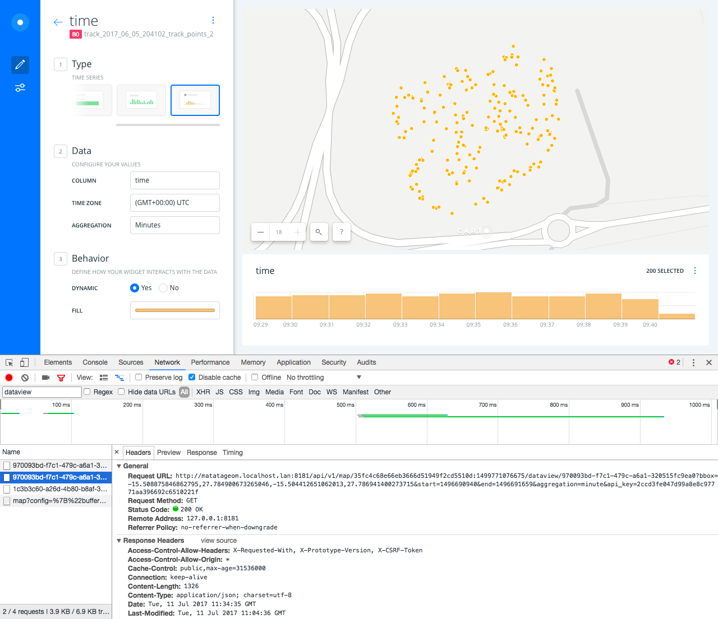Open the pencil edit icon in sidebar

coord(20,65)
